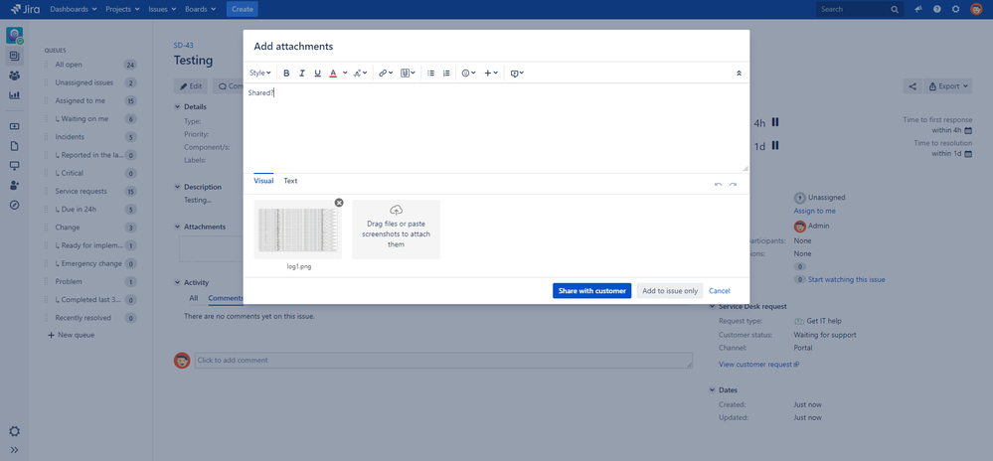Open the Export dropdown
This screenshot has height=461, width=993.
[948, 86]
